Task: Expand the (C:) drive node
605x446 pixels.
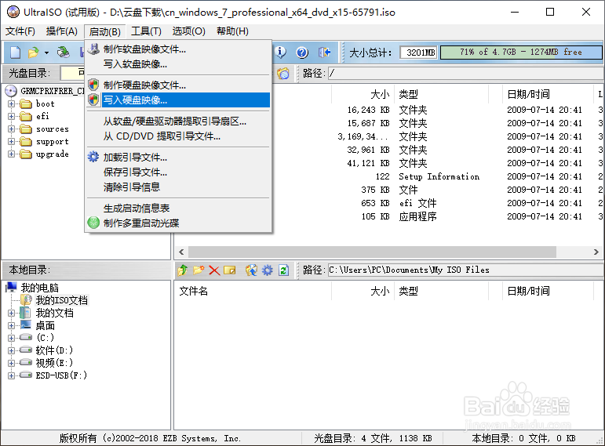Action: click(11, 338)
